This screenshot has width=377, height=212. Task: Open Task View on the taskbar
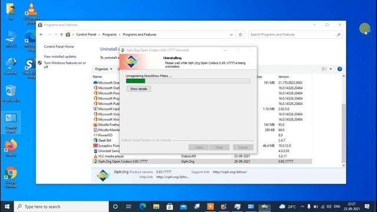coord(128,207)
